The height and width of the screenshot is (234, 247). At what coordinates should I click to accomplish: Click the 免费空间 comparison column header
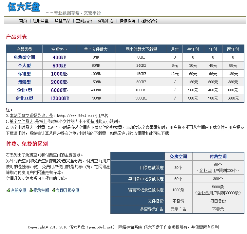point(179,156)
